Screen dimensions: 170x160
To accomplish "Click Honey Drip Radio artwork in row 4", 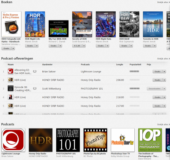I will (x=11, y=97).
